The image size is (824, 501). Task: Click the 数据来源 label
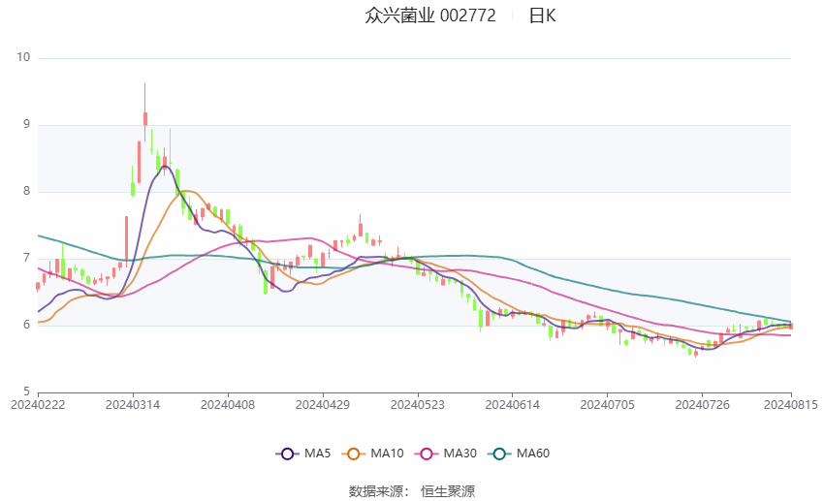pos(376,491)
